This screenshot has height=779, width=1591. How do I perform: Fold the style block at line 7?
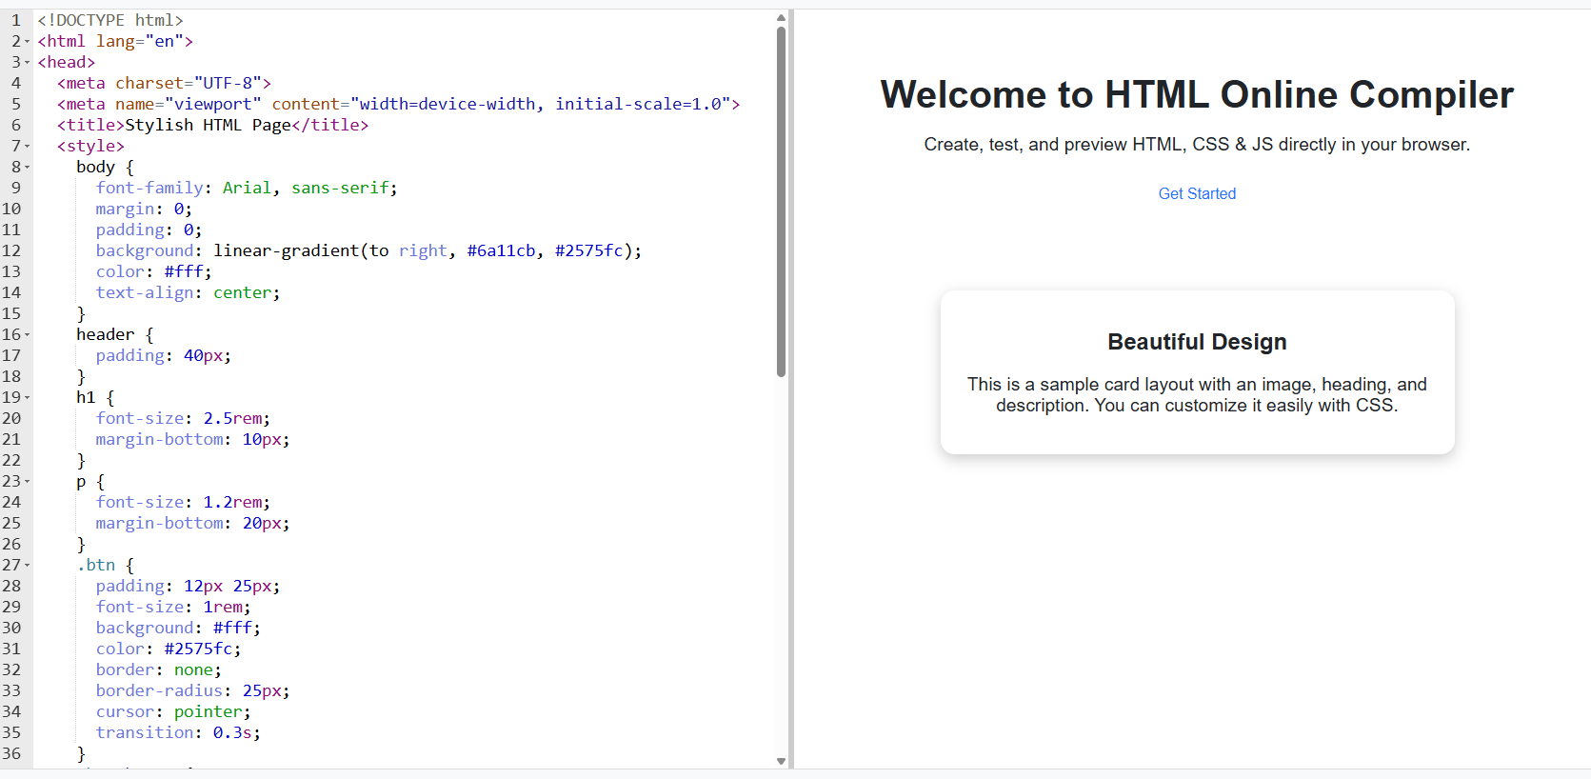point(28,147)
